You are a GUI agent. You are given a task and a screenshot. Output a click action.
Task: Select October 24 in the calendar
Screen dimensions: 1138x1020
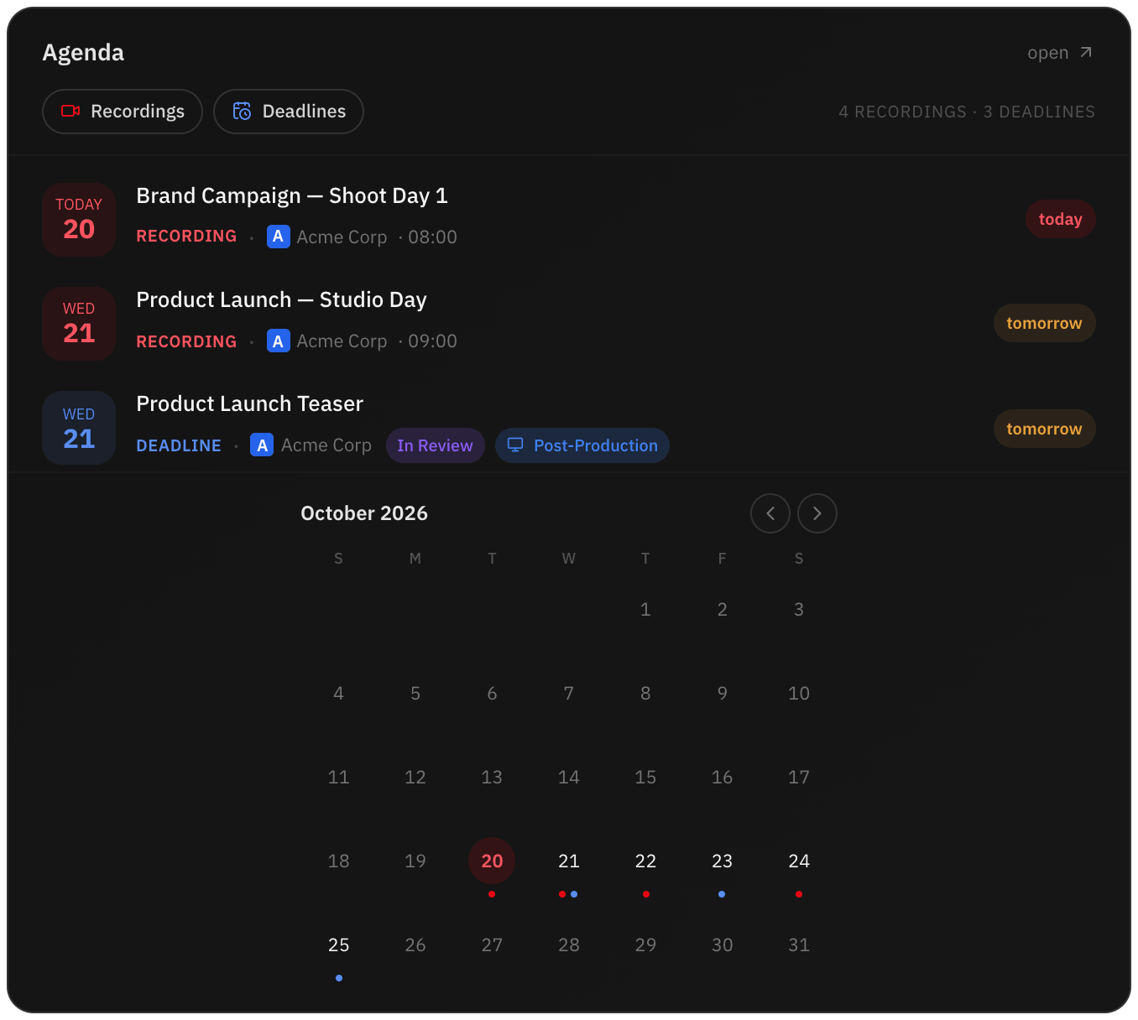tap(799, 861)
